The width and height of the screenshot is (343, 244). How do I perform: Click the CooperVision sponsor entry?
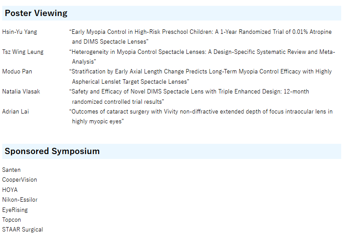tap(20, 180)
